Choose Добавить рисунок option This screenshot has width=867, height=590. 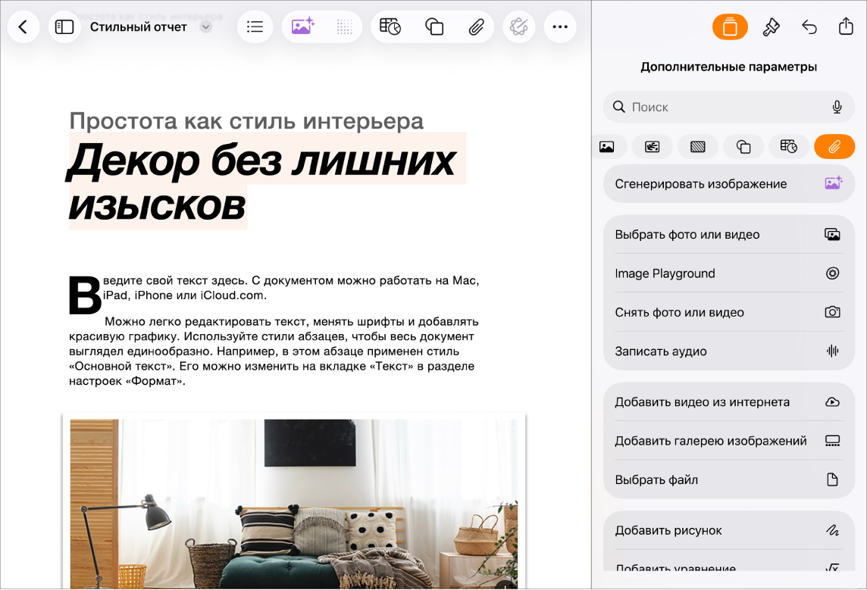point(729,530)
